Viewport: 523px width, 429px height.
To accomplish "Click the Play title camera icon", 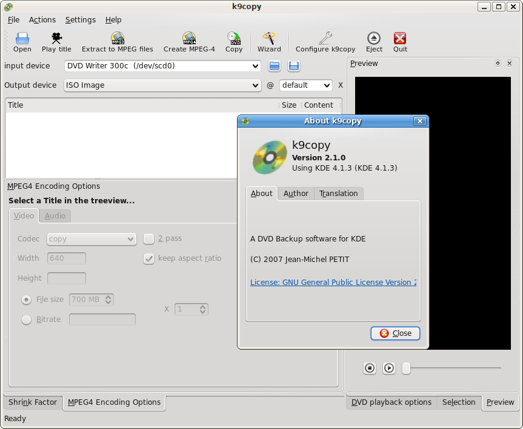I will pos(56,39).
